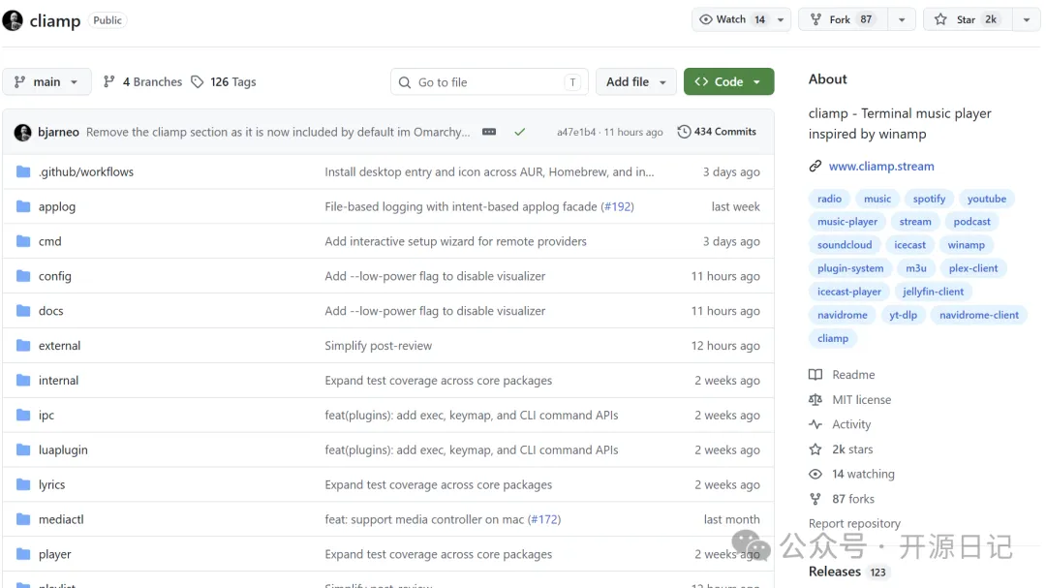Click Report repository link
The width and height of the screenshot is (1046, 588).
click(x=854, y=523)
